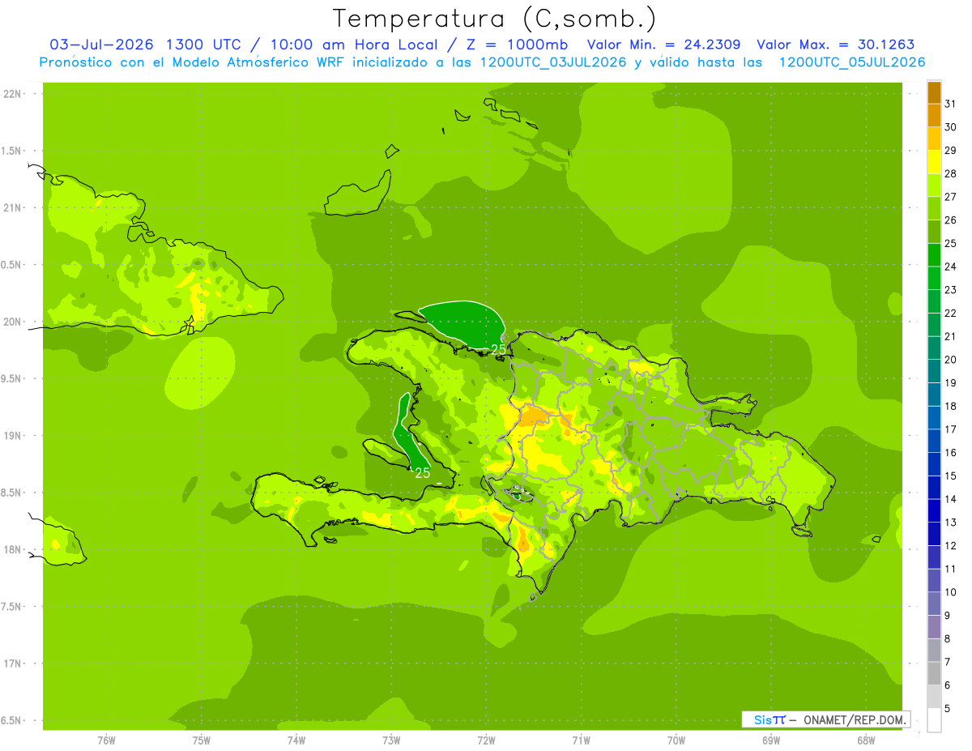Pick the legend band between 27 and 28
Viewport: 972px width, 751px height.
tap(934, 185)
